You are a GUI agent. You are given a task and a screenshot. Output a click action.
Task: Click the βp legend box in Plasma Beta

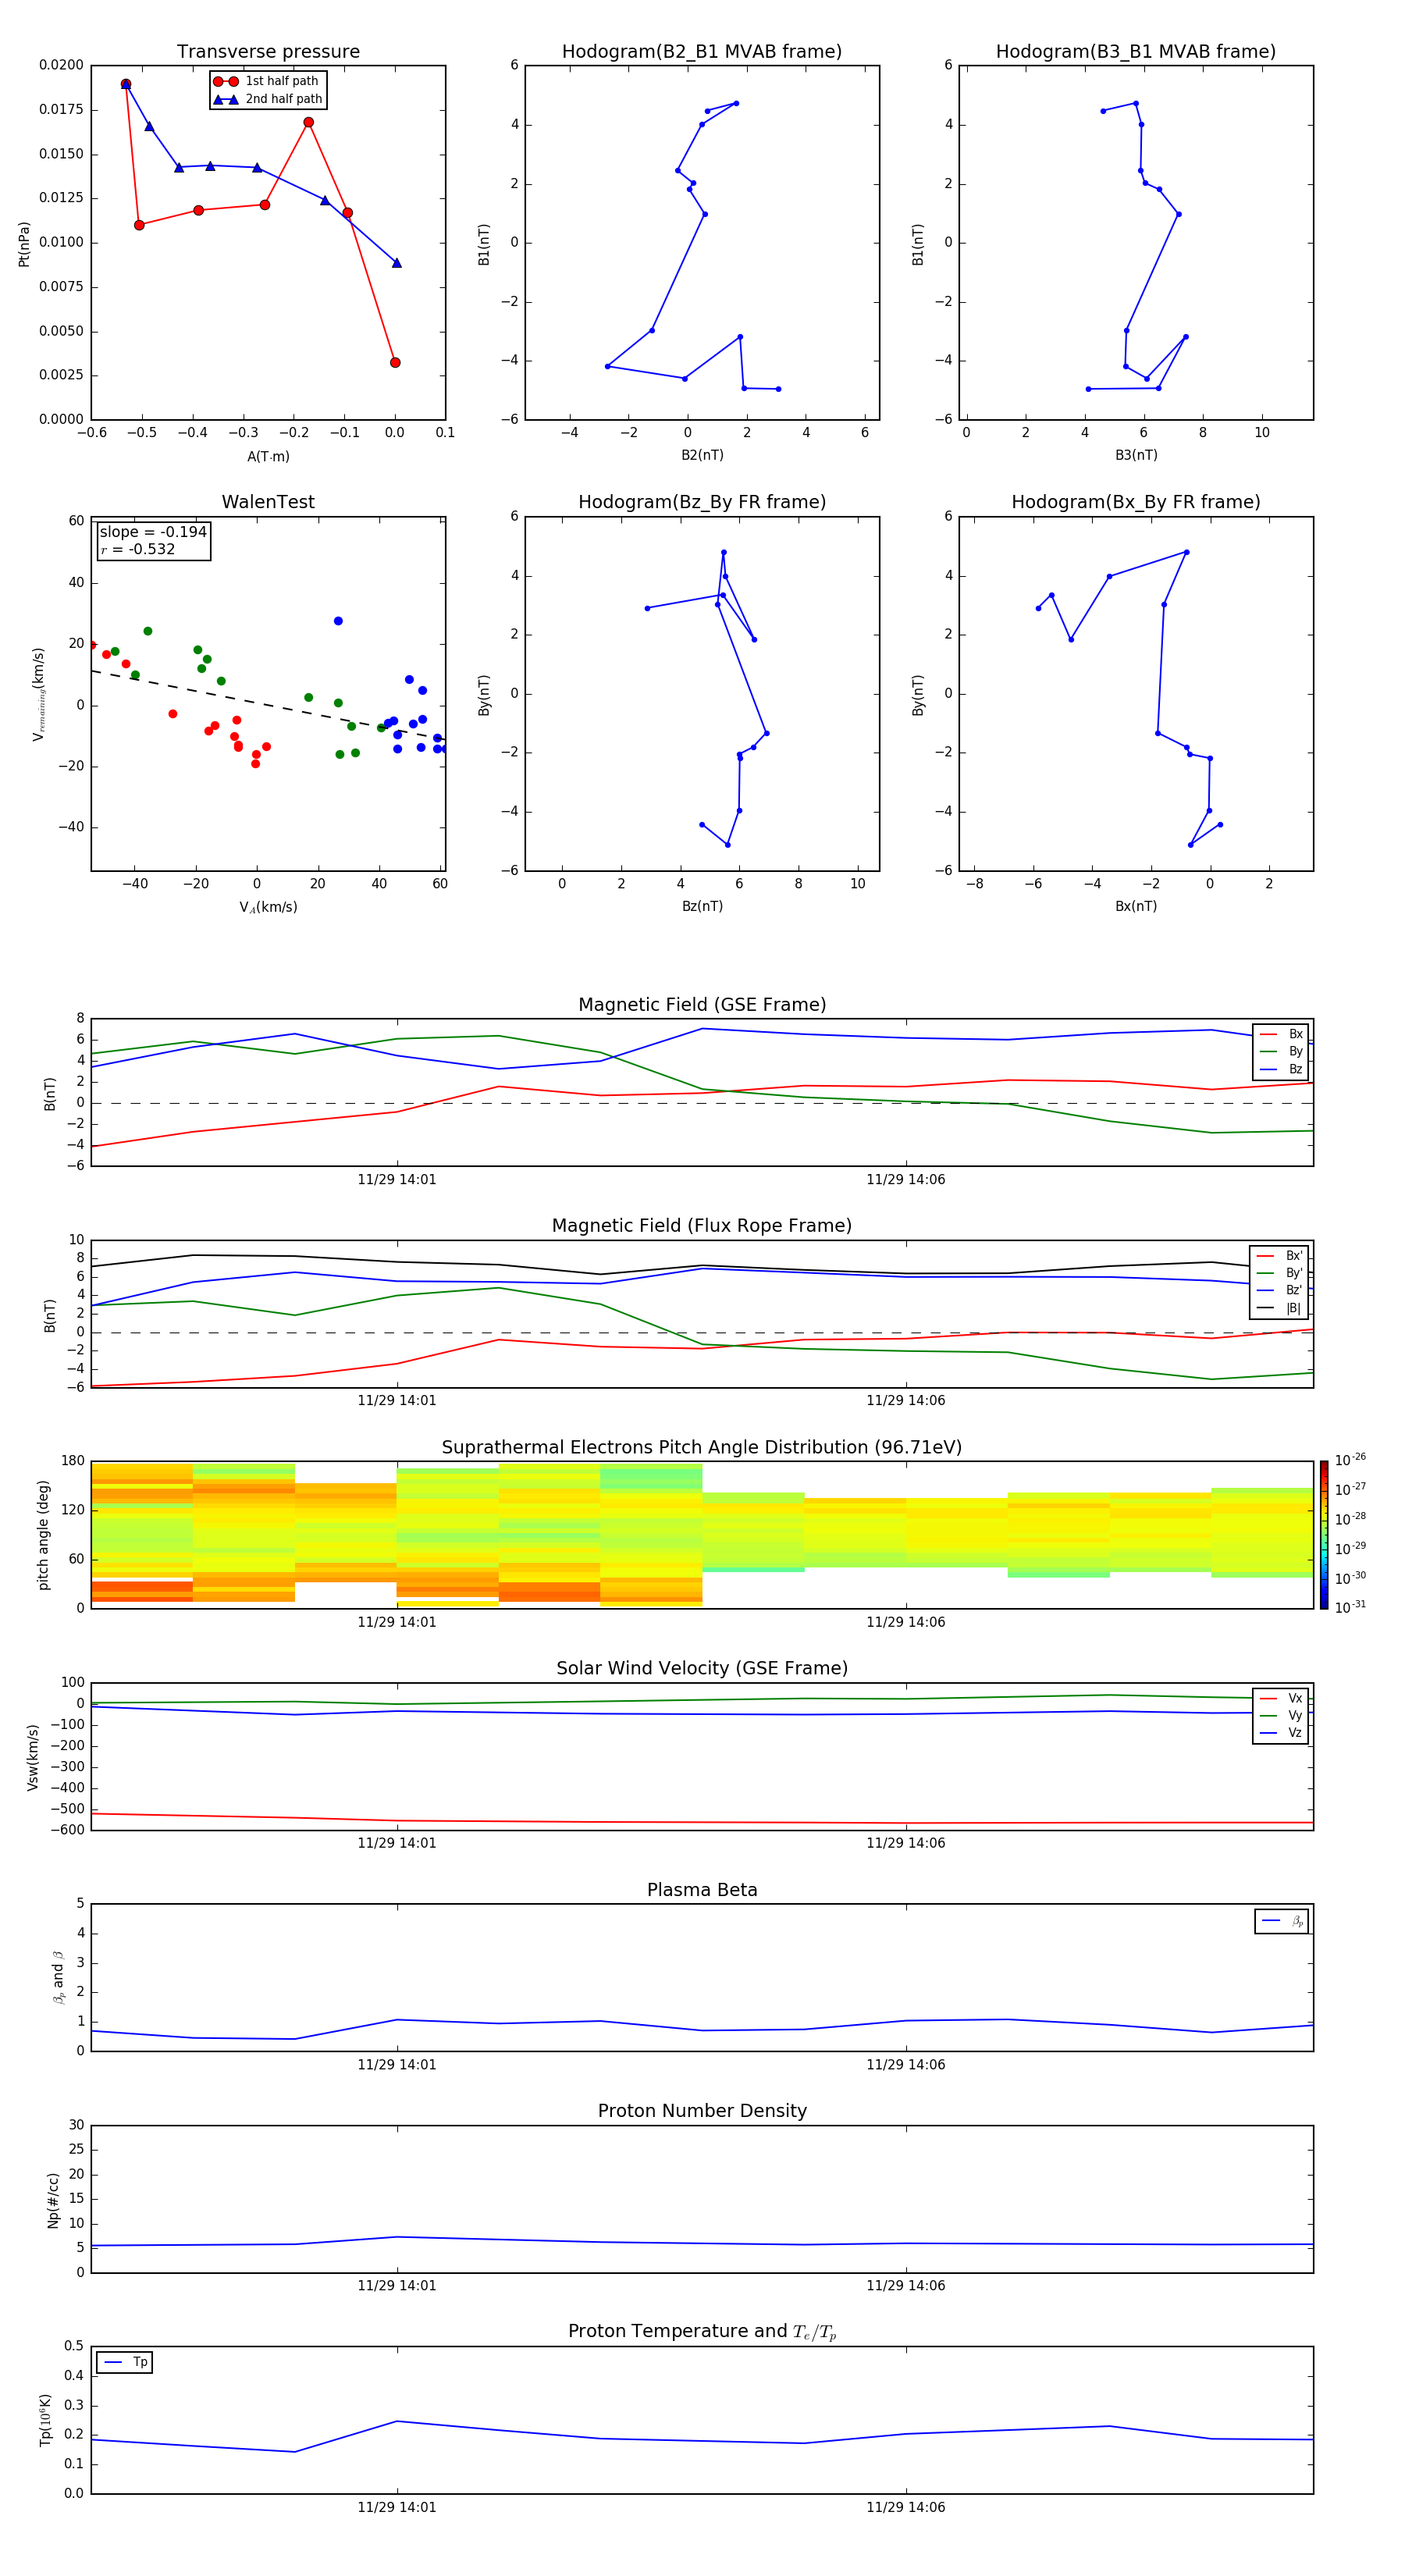[x=1281, y=1921]
